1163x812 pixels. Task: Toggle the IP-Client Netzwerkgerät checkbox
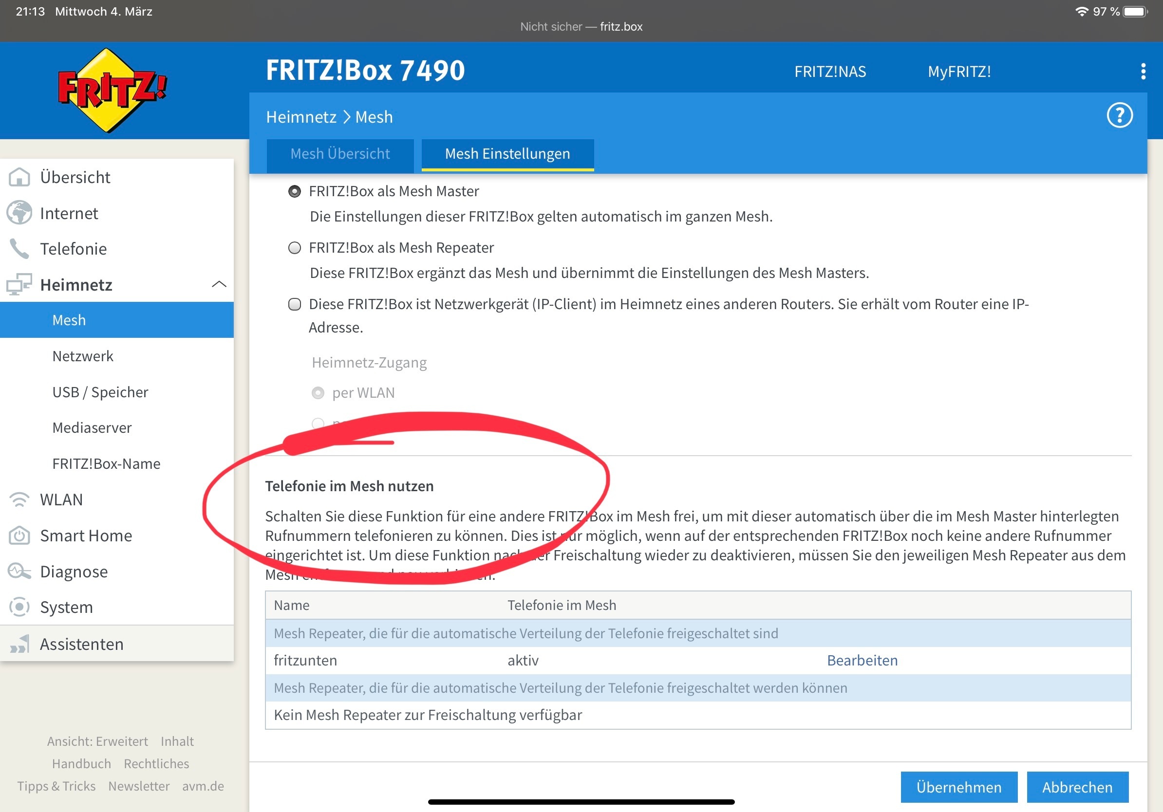pyautogui.click(x=294, y=304)
